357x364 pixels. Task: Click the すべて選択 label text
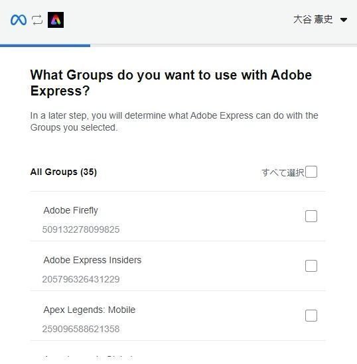pyautogui.click(x=283, y=172)
